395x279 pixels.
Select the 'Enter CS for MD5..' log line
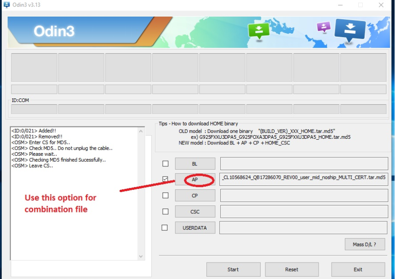(40, 142)
